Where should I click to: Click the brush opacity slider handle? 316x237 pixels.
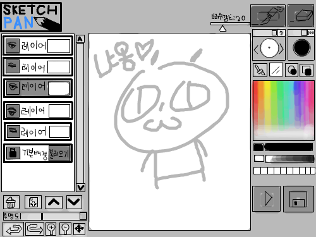click(304, 33)
